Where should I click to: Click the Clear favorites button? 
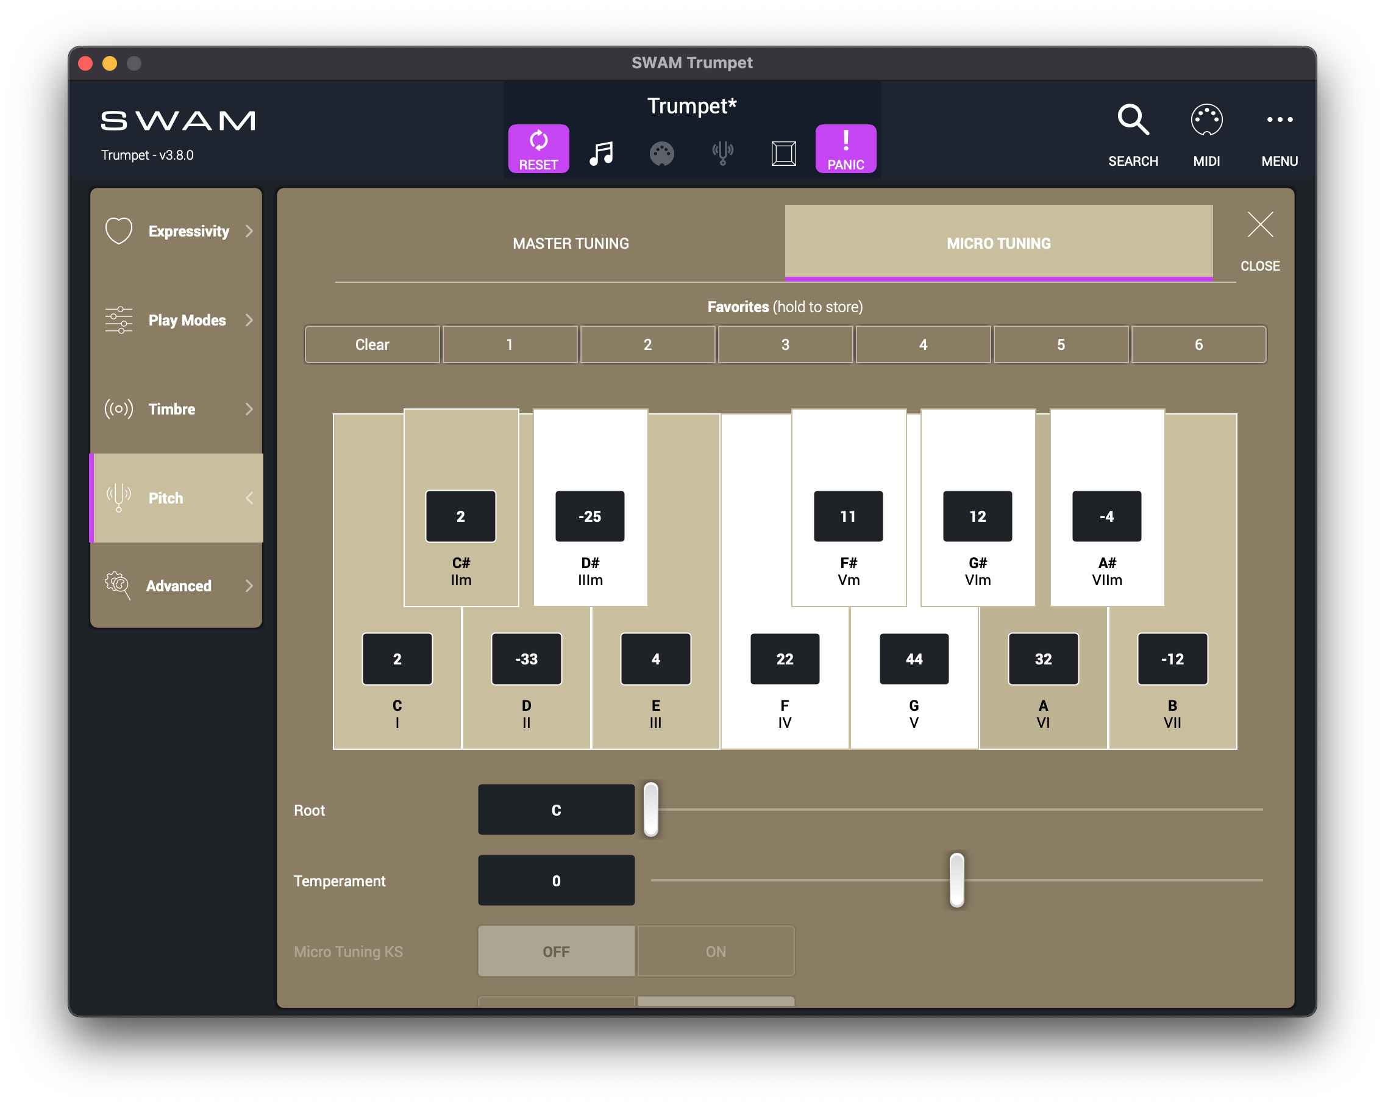coord(372,344)
